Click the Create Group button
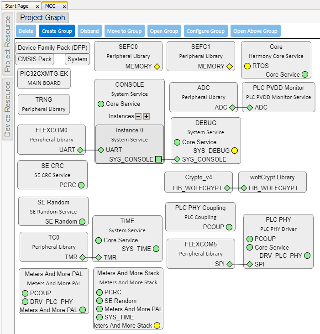 (57, 31)
